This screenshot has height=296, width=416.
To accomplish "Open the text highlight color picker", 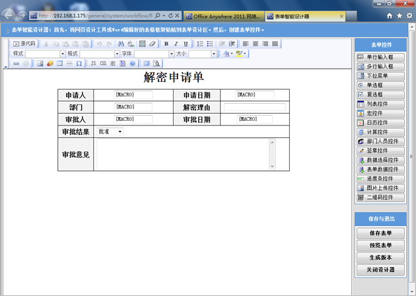I will [x=242, y=54].
